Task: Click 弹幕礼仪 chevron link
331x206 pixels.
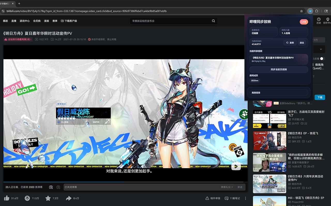Action: coord(227,187)
